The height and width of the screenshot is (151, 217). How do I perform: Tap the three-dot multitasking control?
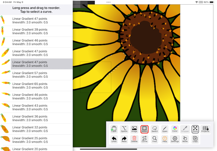108,2
